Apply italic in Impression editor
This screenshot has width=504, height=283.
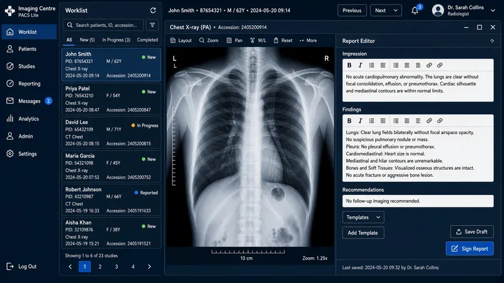(x=360, y=65)
